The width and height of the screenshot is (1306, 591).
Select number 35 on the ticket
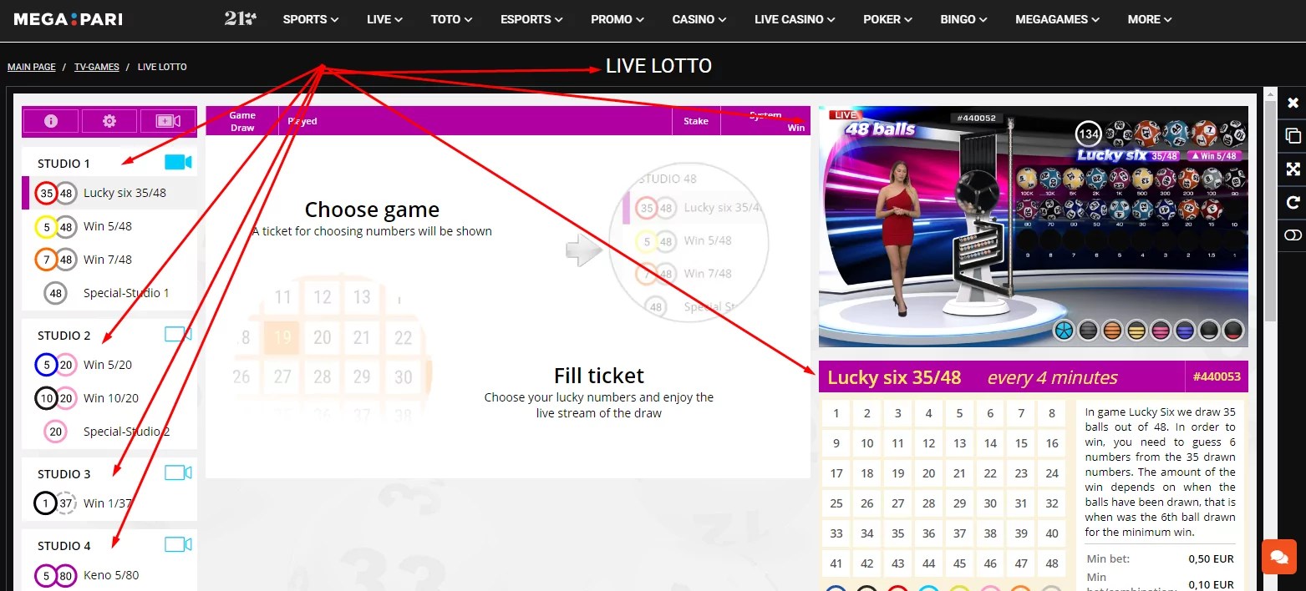click(898, 533)
